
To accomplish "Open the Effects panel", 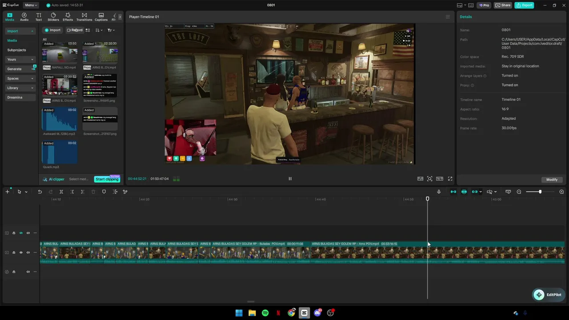I will 68,17.
